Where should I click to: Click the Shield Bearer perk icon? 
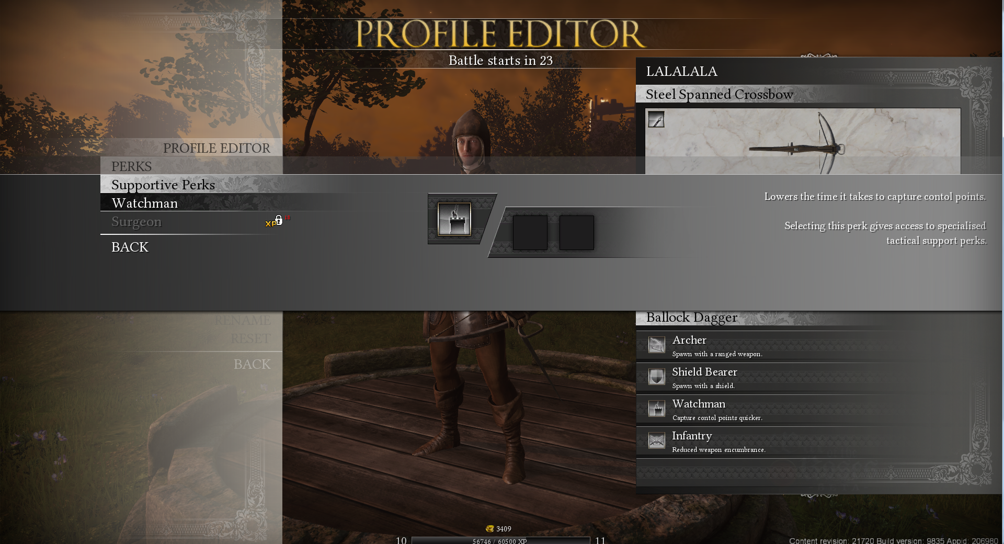point(656,377)
